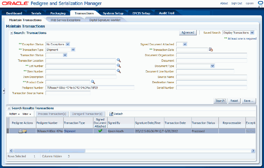This screenshot has height=168, width=264.
Task: Open the Saved Search dropdown
Action: pyautogui.click(x=252, y=33)
